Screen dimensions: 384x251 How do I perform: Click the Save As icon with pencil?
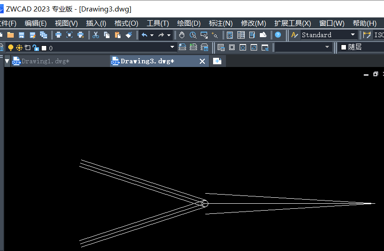[33, 35]
